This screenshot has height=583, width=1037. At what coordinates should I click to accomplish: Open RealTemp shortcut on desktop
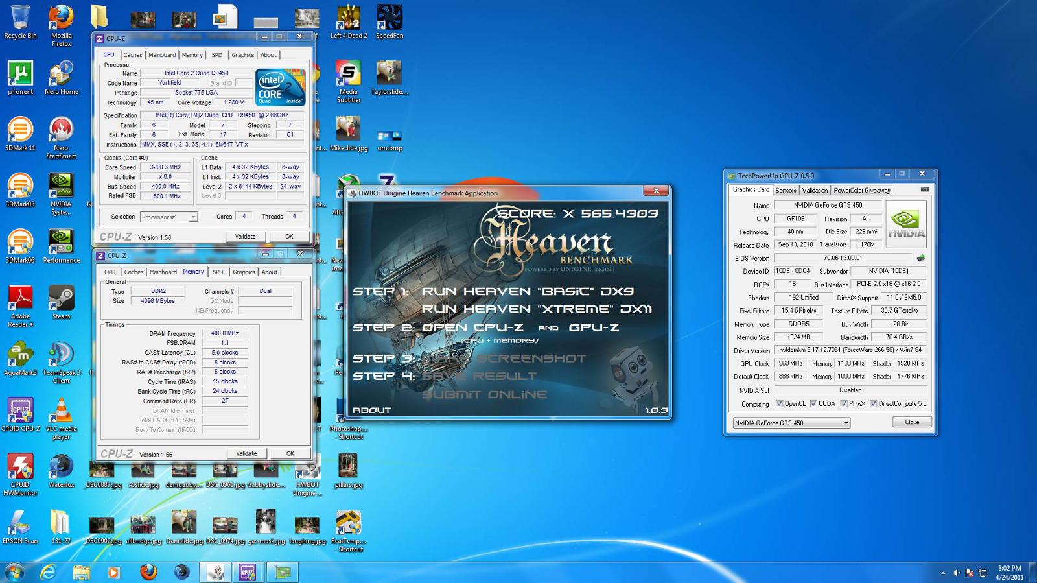point(349,531)
